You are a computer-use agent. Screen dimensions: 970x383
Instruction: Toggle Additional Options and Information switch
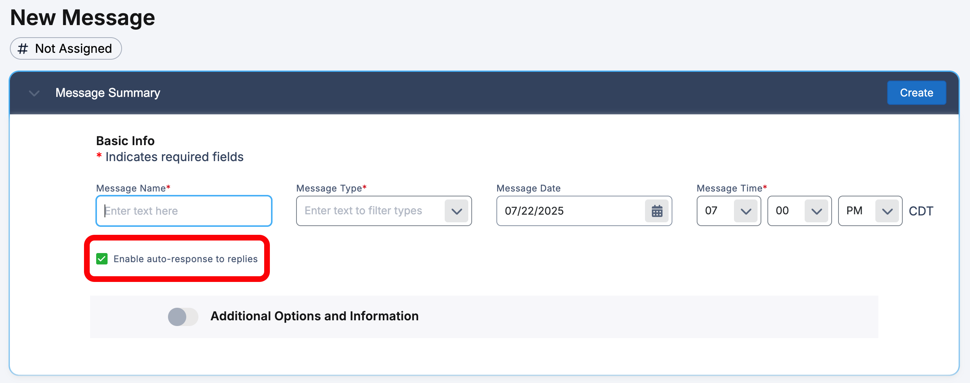pos(183,317)
